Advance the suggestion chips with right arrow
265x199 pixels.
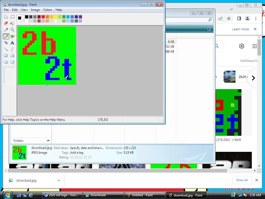click(253, 78)
